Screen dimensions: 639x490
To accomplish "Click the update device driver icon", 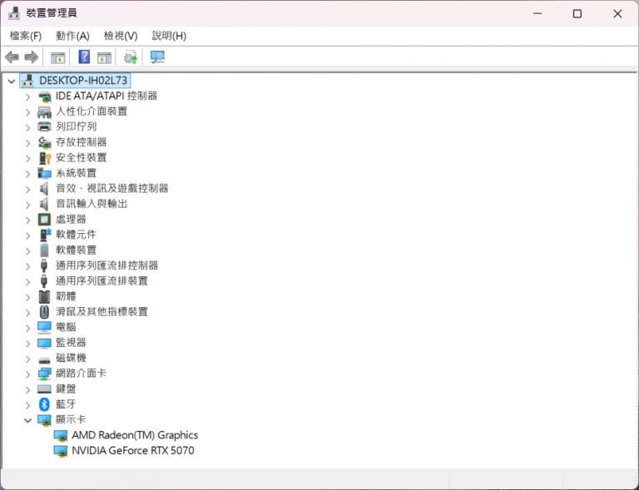I will click(131, 57).
